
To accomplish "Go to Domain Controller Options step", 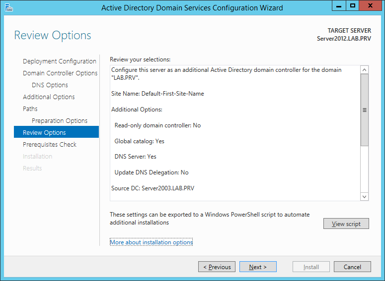I will (60, 73).
